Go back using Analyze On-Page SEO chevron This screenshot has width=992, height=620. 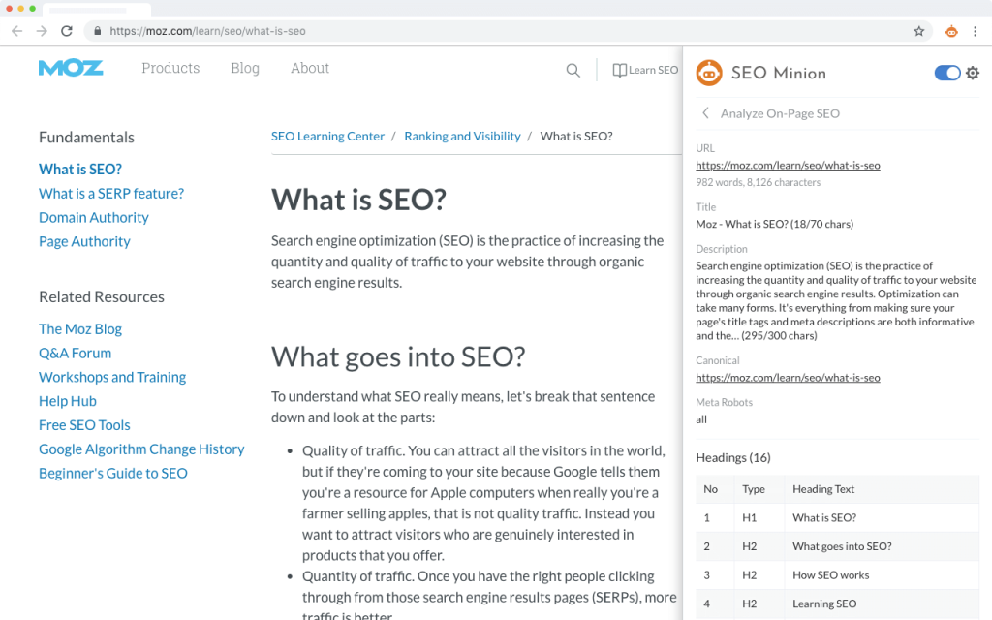point(705,112)
